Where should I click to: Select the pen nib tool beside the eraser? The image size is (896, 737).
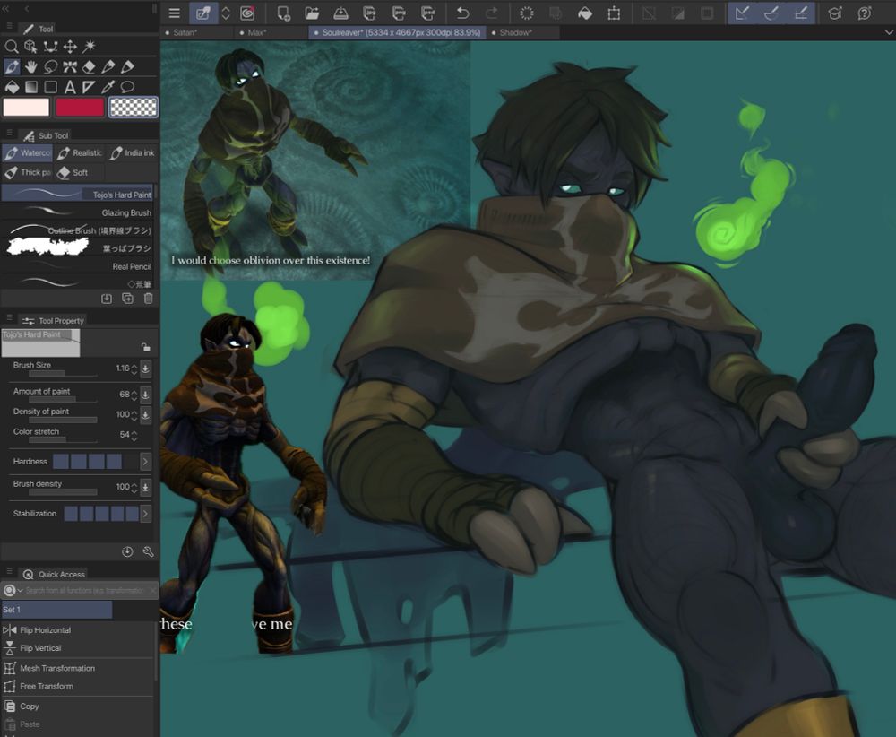click(x=108, y=67)
